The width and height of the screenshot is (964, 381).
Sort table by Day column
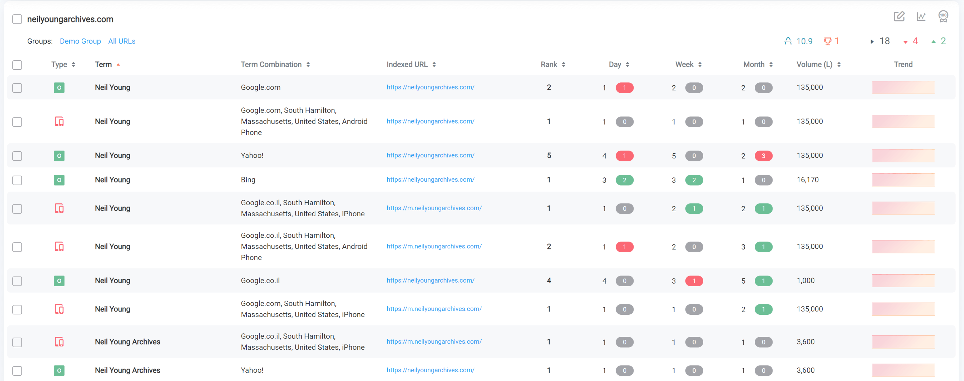click(619, 65)
